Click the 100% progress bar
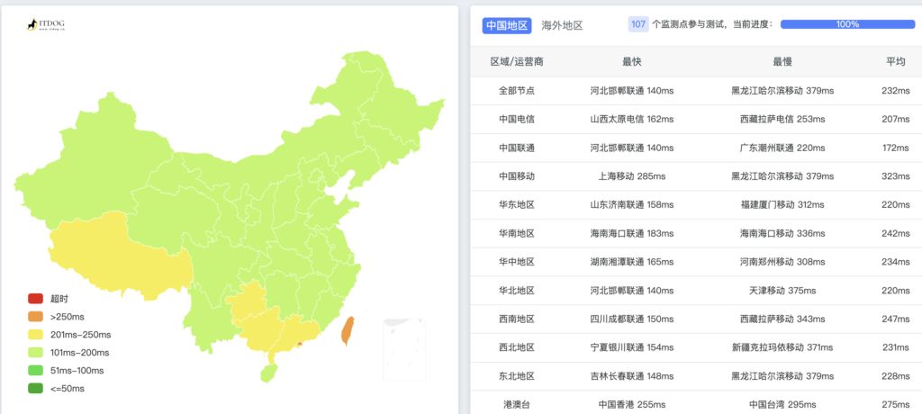Image resolution: width=922 pixels, height=414 pixels. (847, 24)
